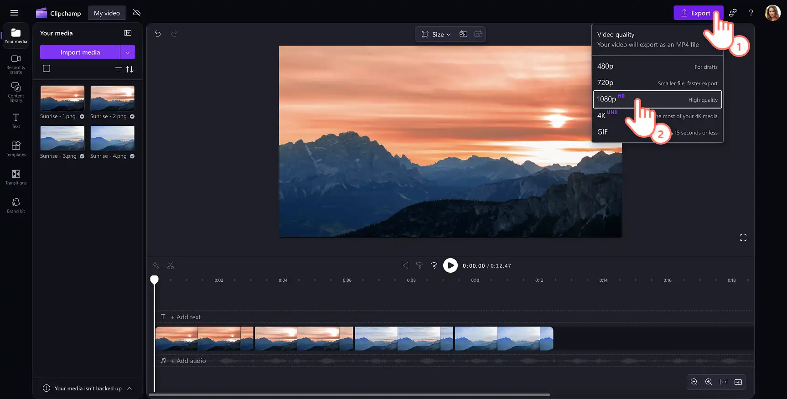Screen dimensions: 787x399
Task: Click the undo arrow
Action: pos(158,34)
